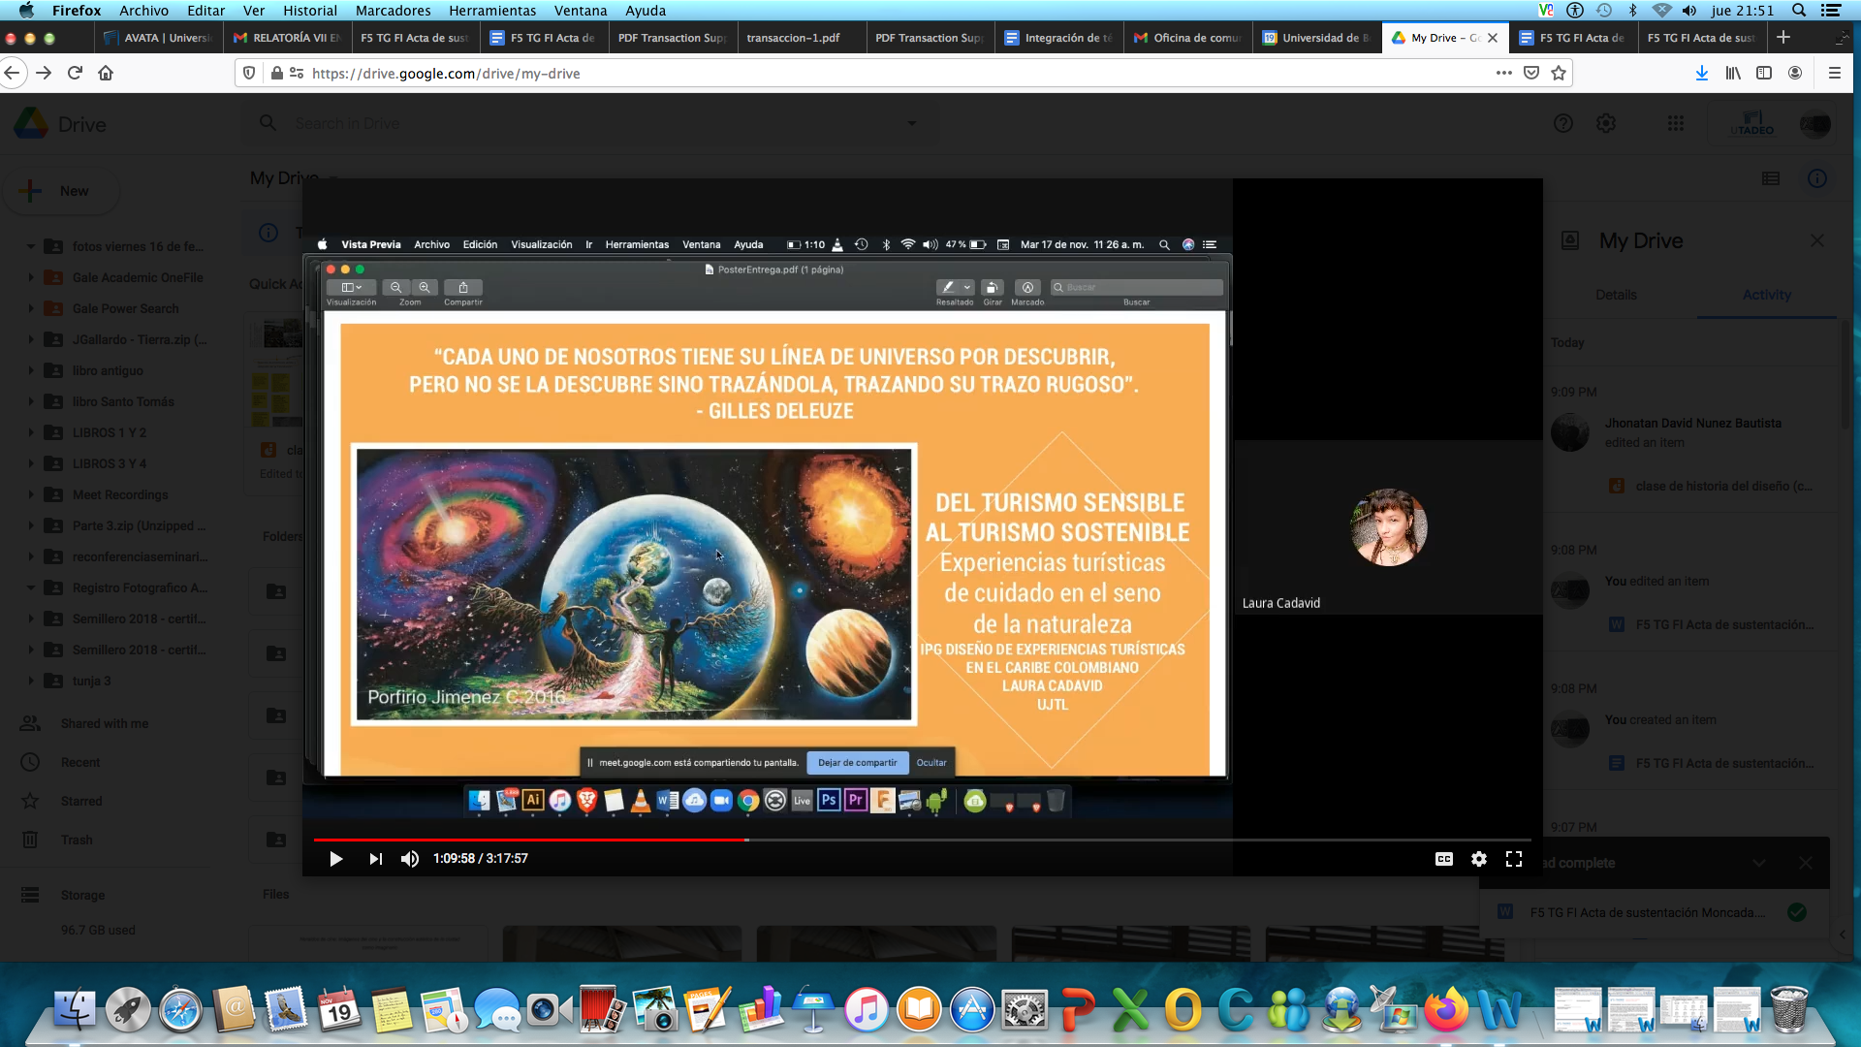1861x1047 pixels.
Task: Click the Shared with me link
Action: [105, 723]
